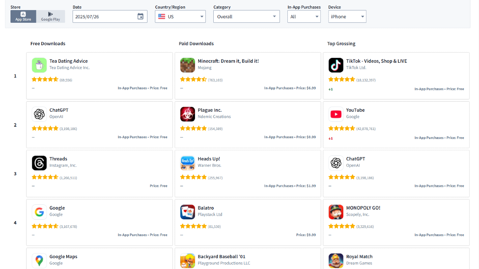Open the In-App Purchases filter dropdown
The width and height of the screenshot is (479, 269).
pyautogui.click(x=303, y=16)
